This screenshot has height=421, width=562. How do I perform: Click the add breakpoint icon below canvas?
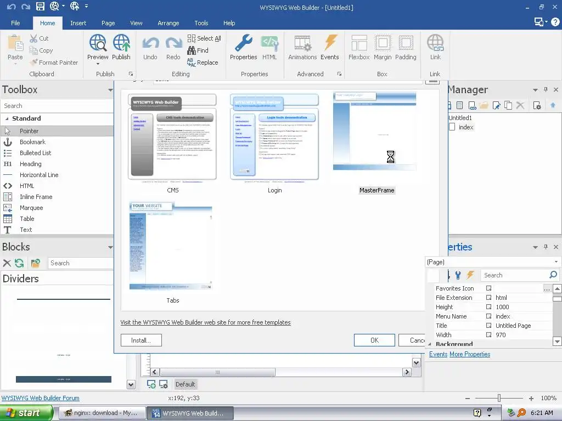pos(151,384)
